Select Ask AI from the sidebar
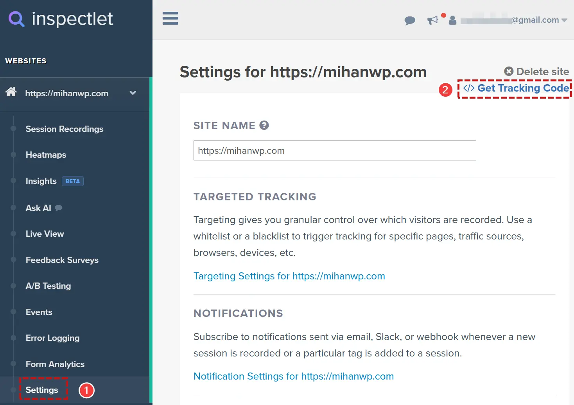The width and height of the screenshot is (574, 405). pyautogui.click(x=38, y=208)
